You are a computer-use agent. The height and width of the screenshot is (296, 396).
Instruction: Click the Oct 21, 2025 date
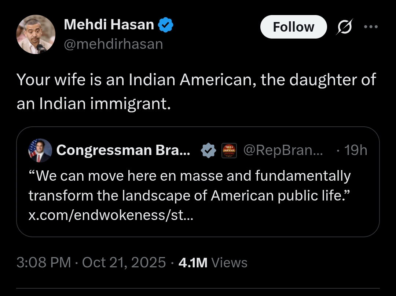coord(124,263)
